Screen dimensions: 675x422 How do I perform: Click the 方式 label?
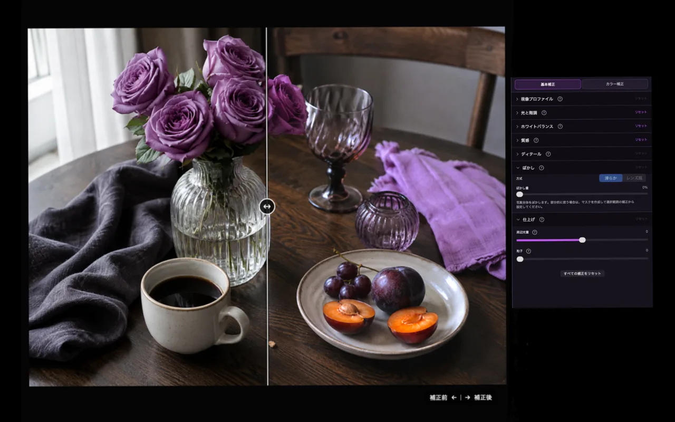click(519, 179)
